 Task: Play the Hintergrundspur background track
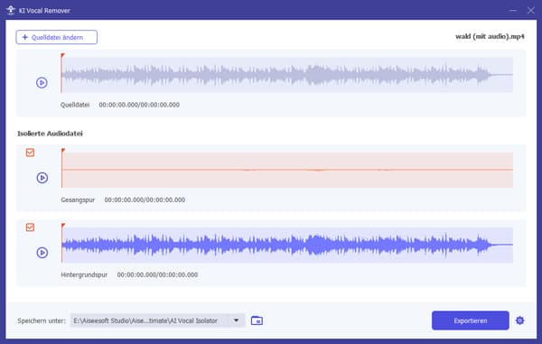pyautogui.click(x=42, y=253)
